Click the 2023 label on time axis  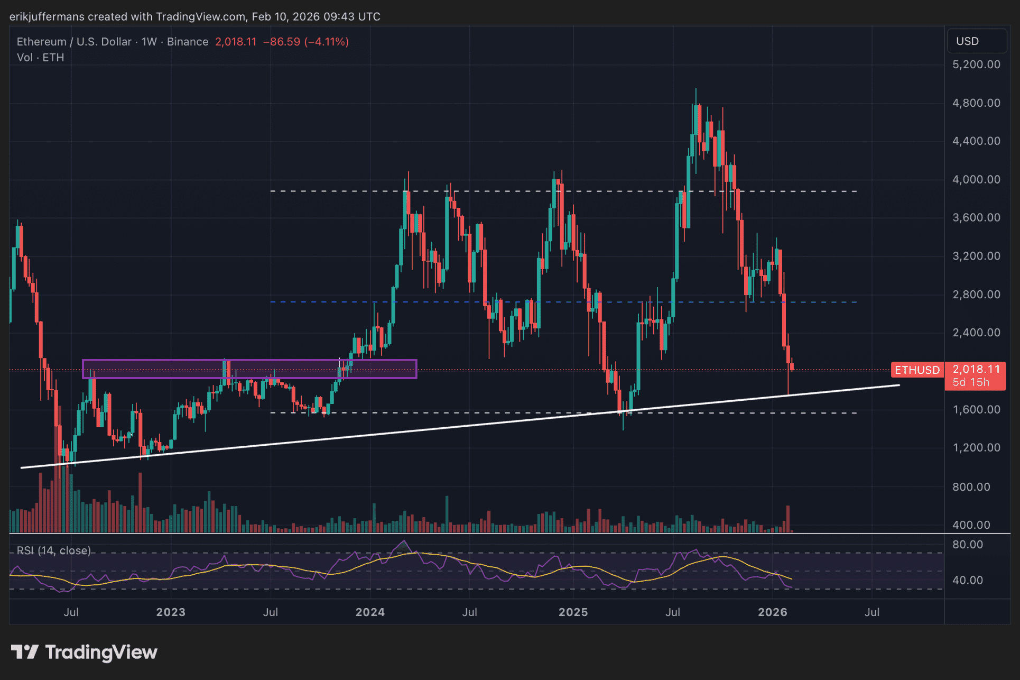[x=171, y=612]
